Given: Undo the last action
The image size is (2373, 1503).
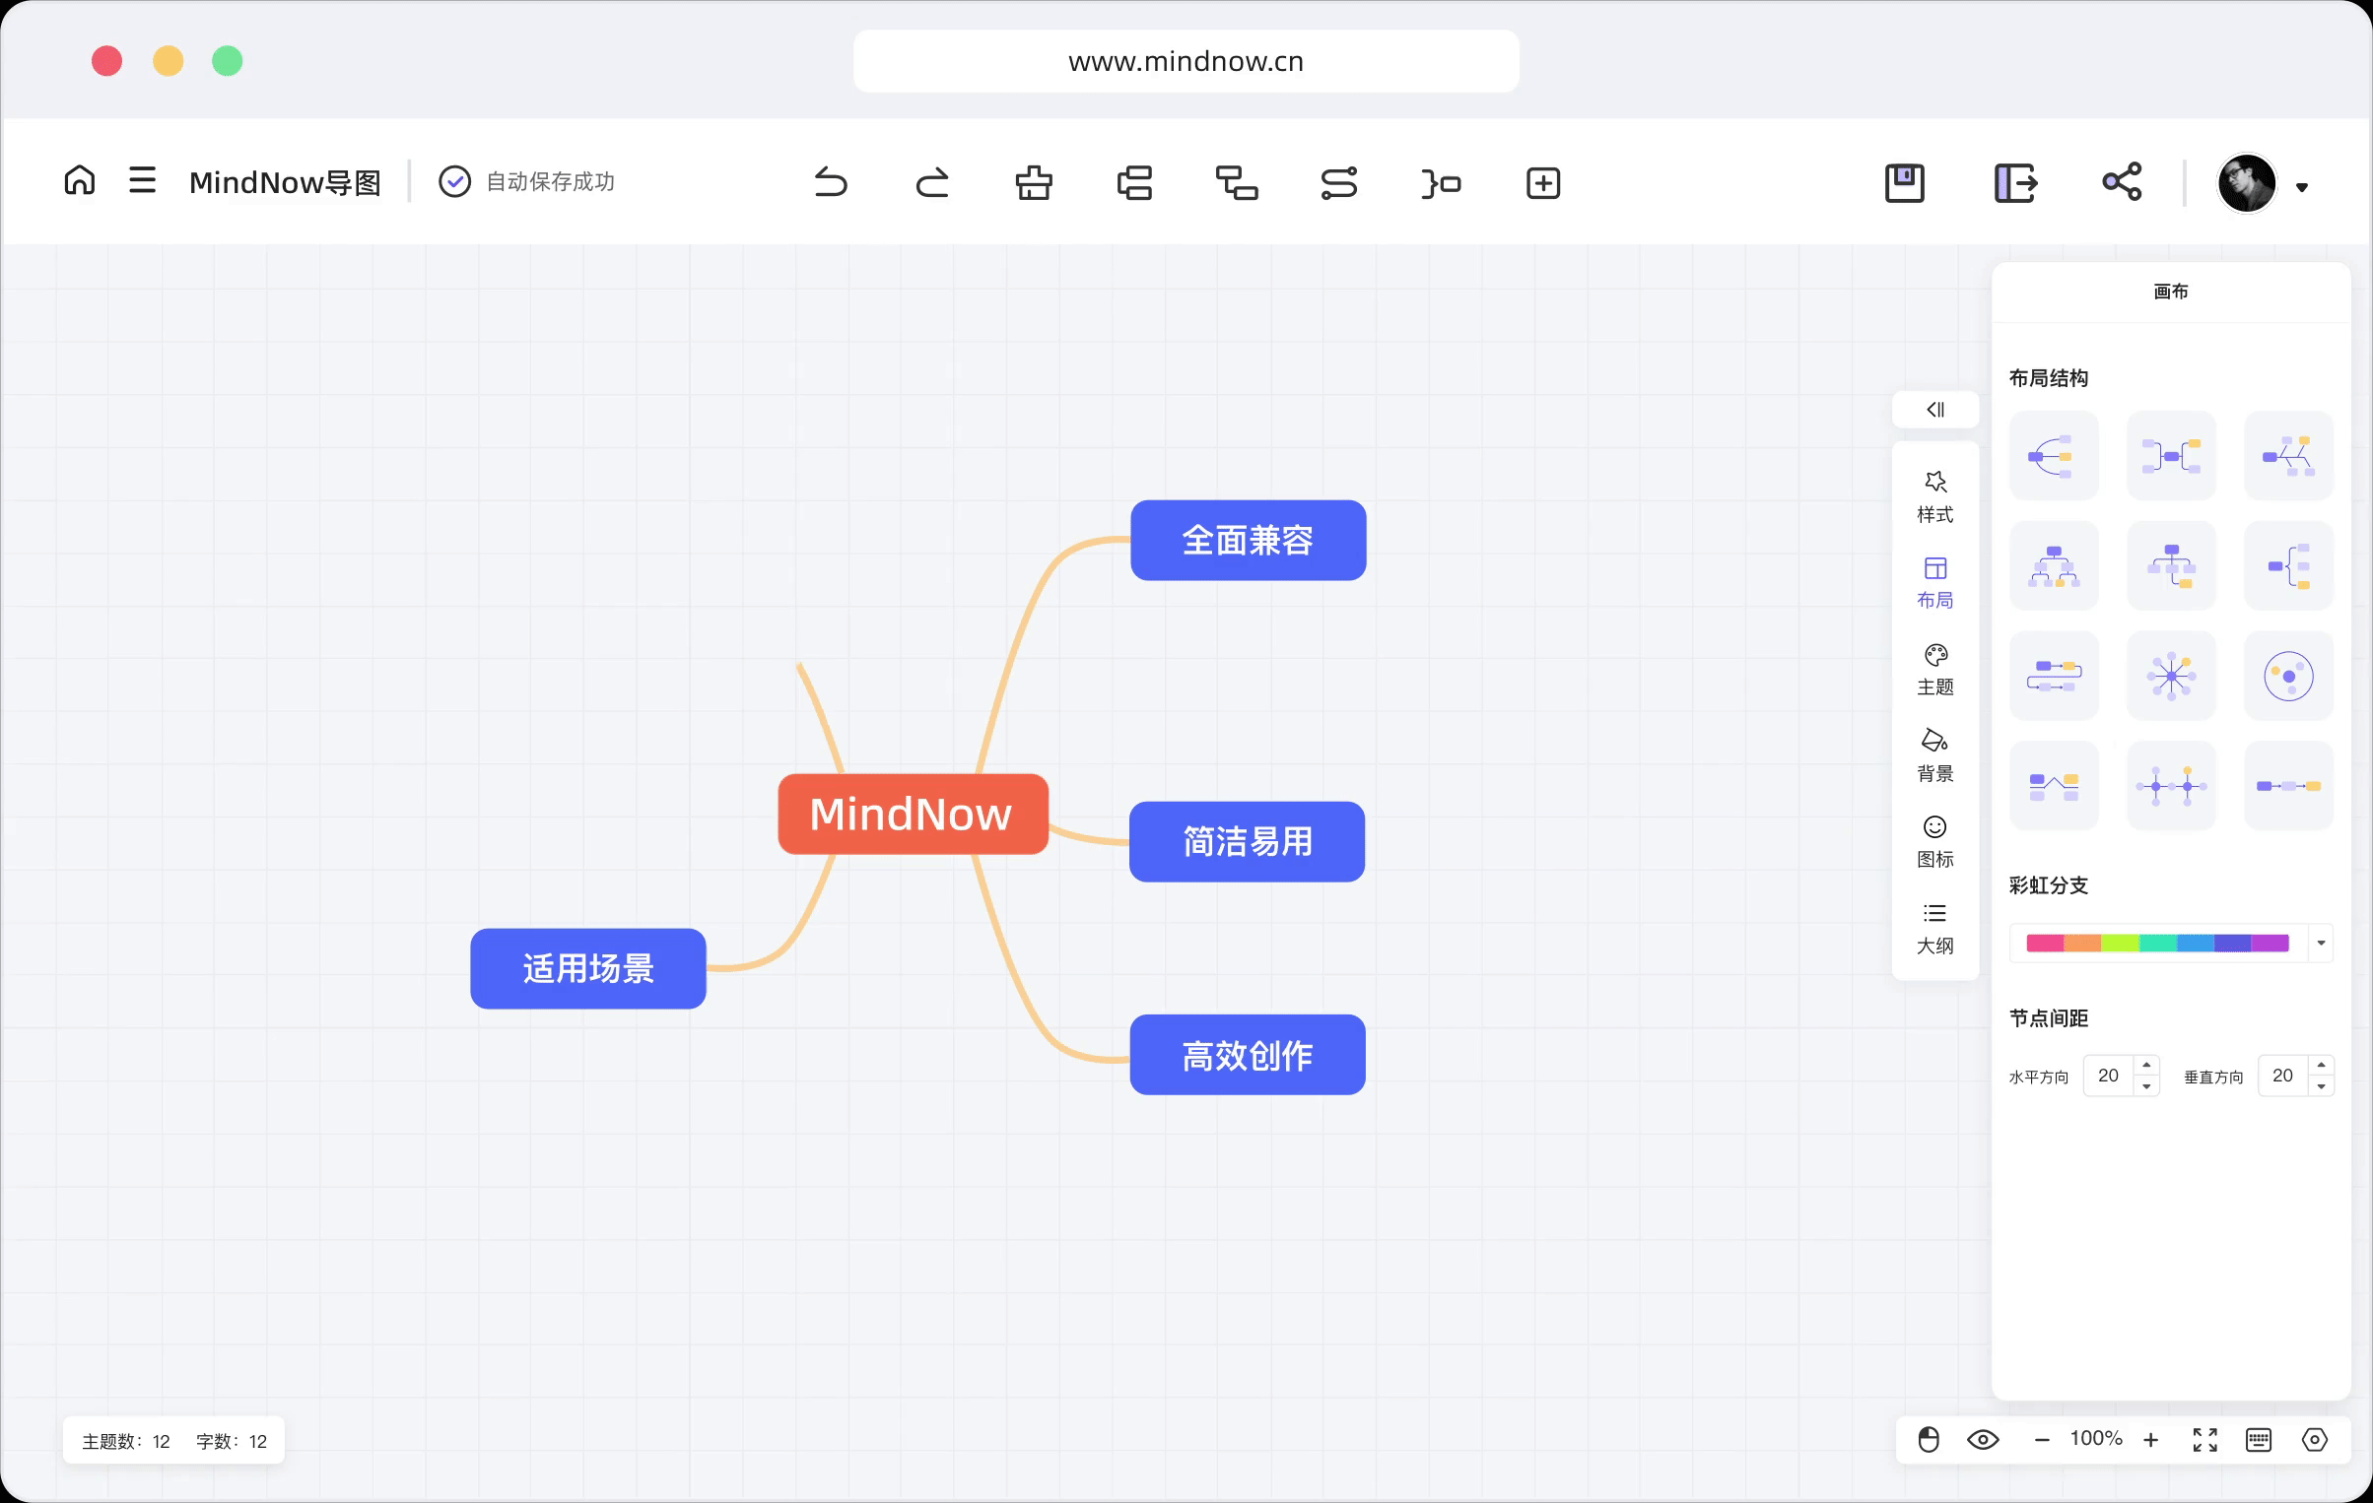Looking at the screenshot, I should coord(831,183).
